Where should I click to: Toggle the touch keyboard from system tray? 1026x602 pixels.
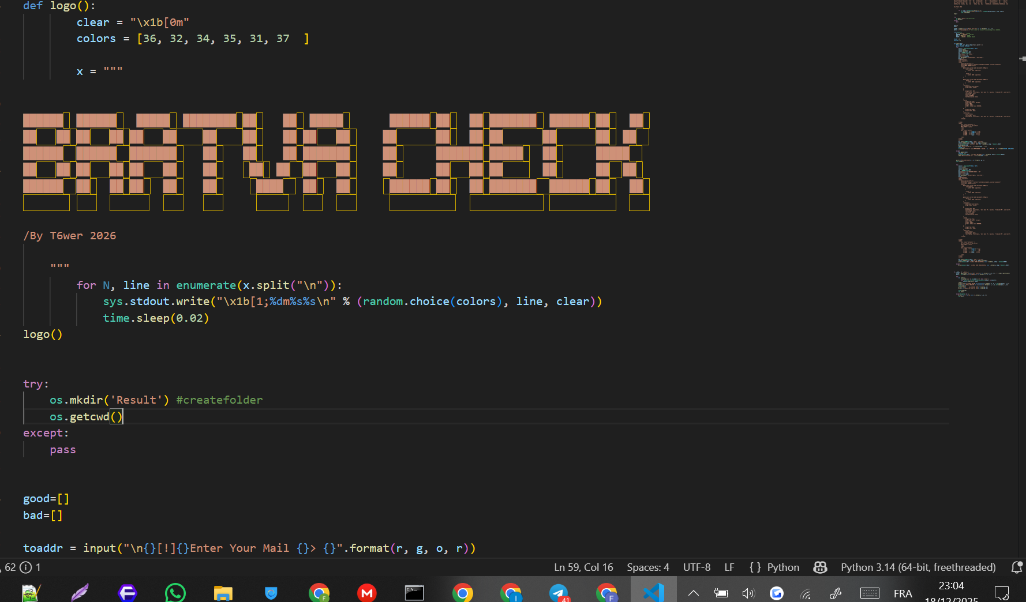pos(870,593)
